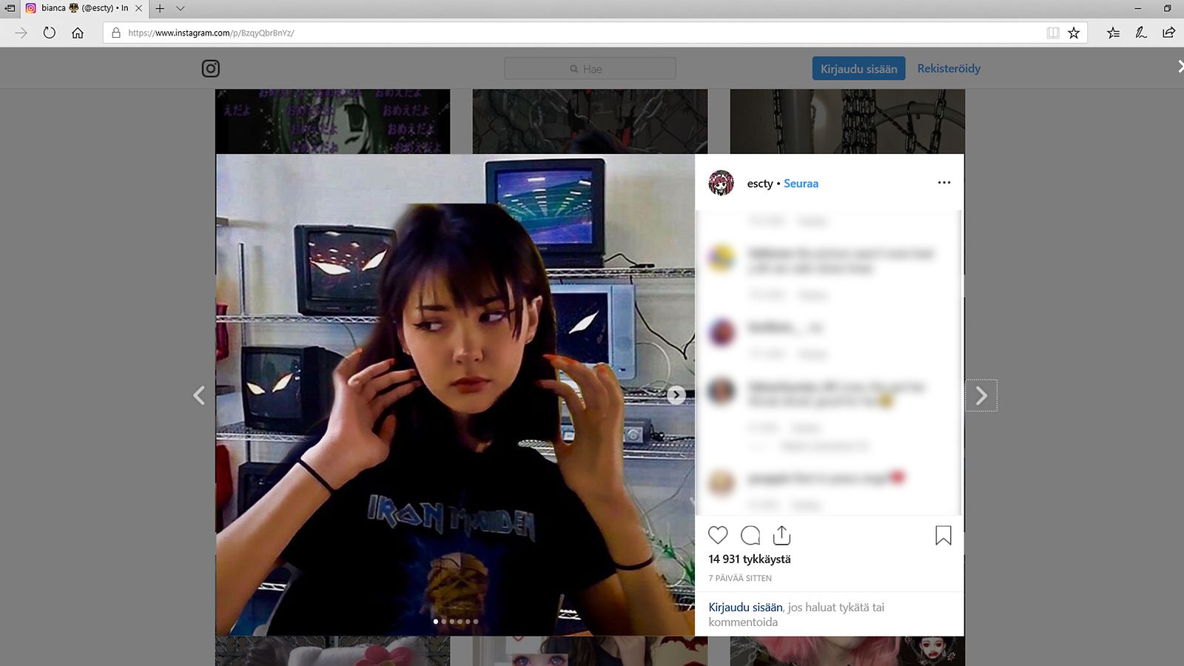Viewport: 1184px width, 666px height.
Task: Open the pink-haired photo thumbnail
Action: tap(847, 651)
